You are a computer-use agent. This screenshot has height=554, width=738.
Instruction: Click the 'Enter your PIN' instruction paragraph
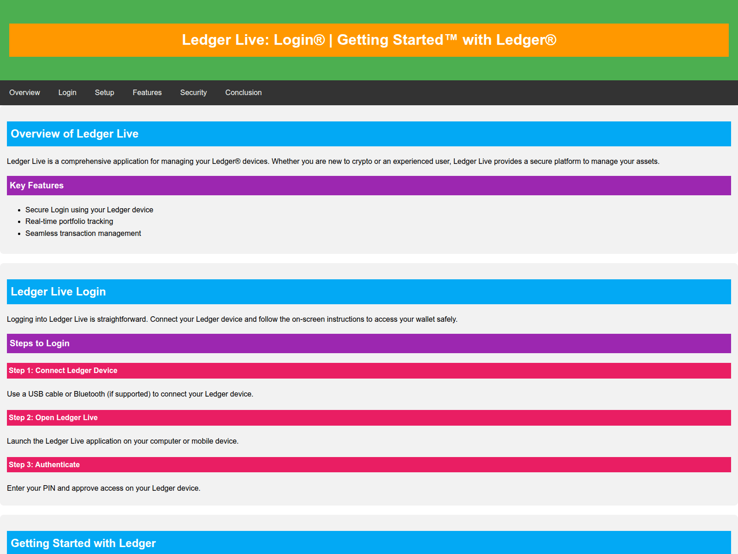pyautogui.click(x=104, y=488)
